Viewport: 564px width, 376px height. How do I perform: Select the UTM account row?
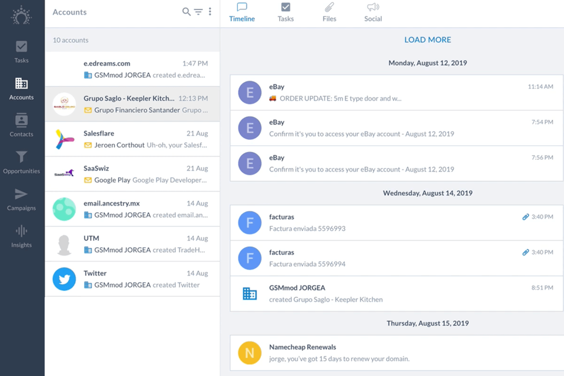tap(132, 244)
